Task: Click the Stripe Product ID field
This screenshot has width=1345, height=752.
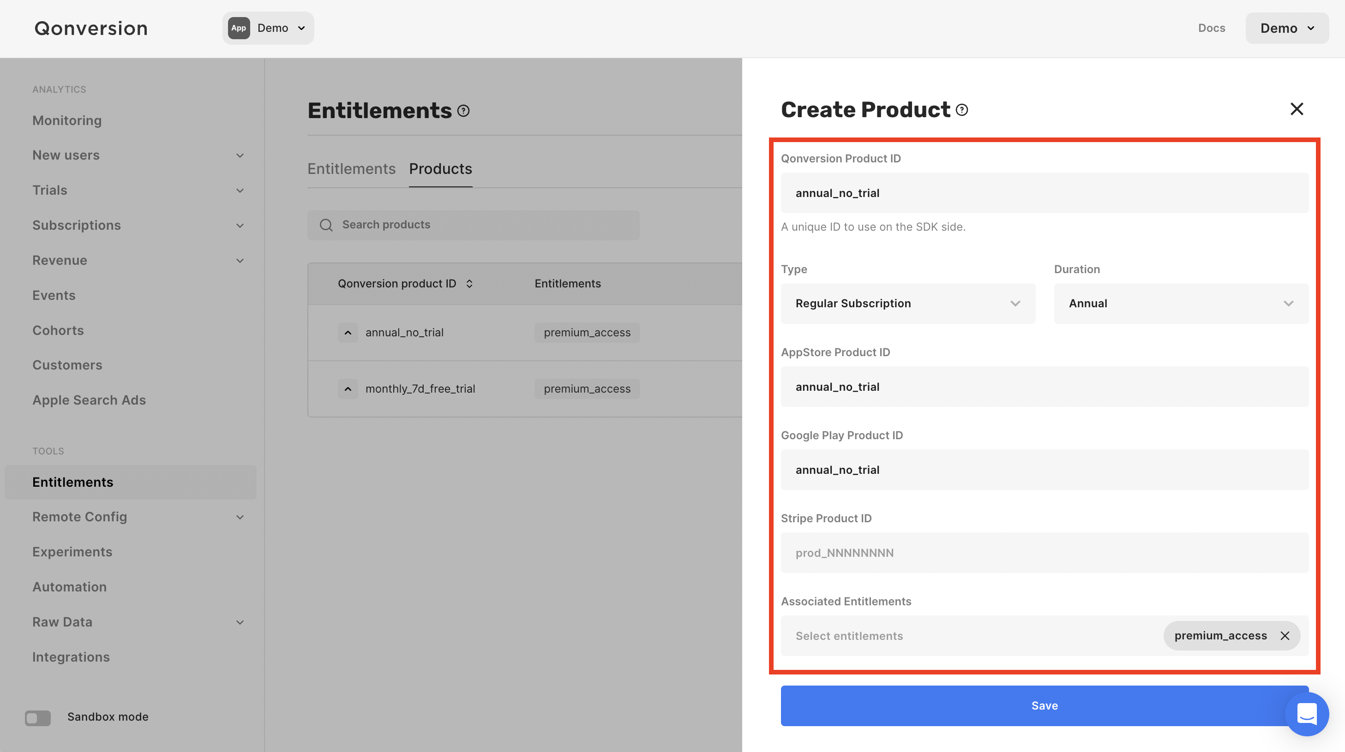Action: coord(1044,553)
